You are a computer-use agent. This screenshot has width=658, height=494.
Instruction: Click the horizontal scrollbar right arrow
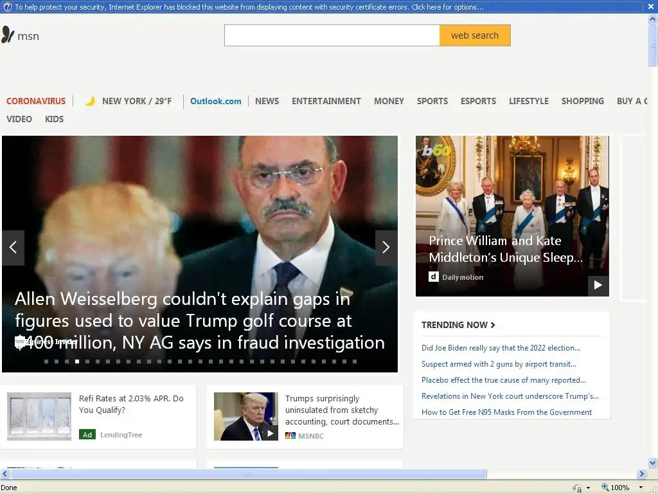tap(641, 474)
